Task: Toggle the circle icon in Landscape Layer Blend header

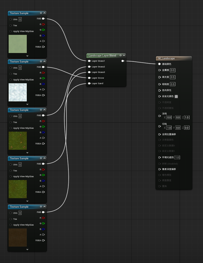Action: point(120,55)
